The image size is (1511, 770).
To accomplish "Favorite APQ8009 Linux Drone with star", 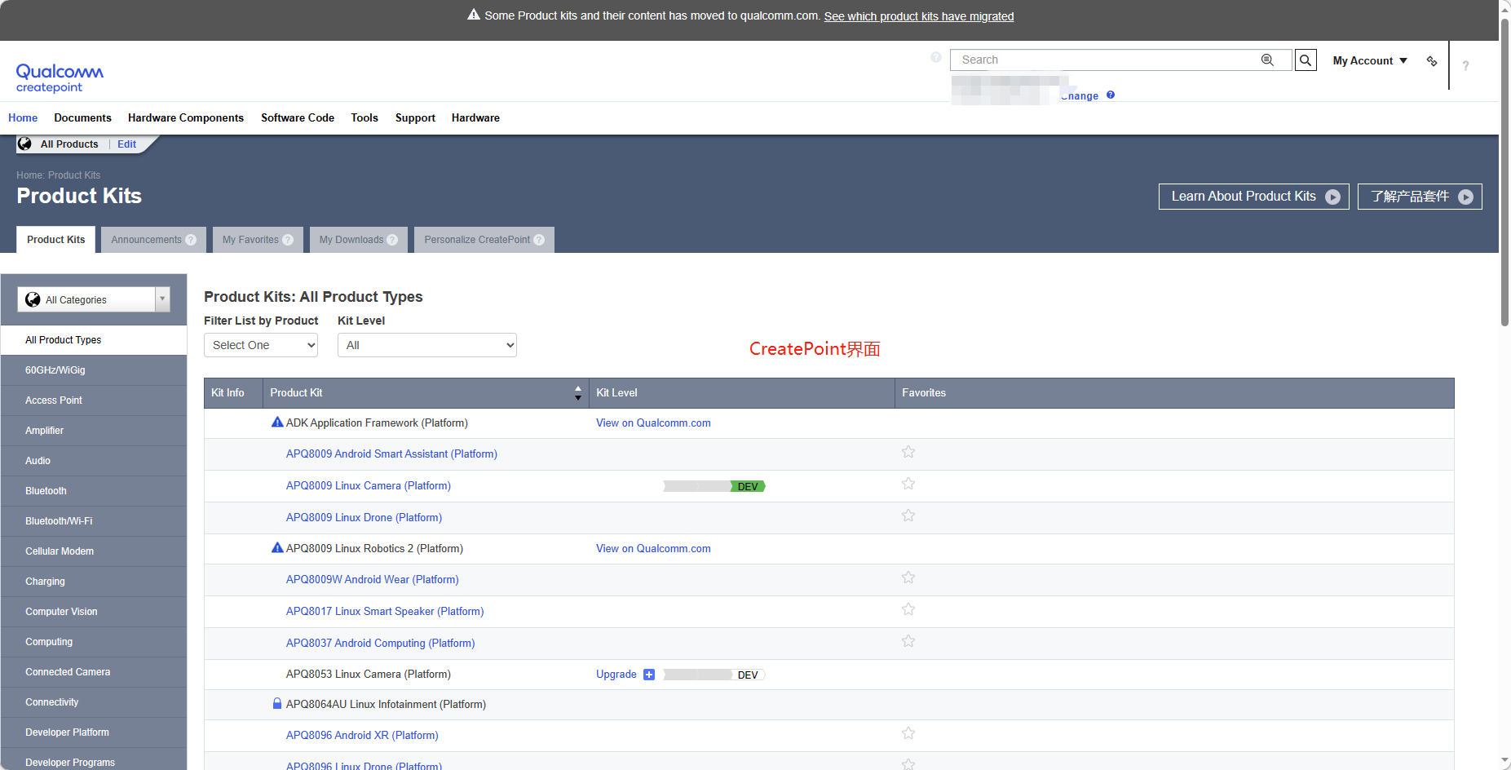I will click(908, 516).
